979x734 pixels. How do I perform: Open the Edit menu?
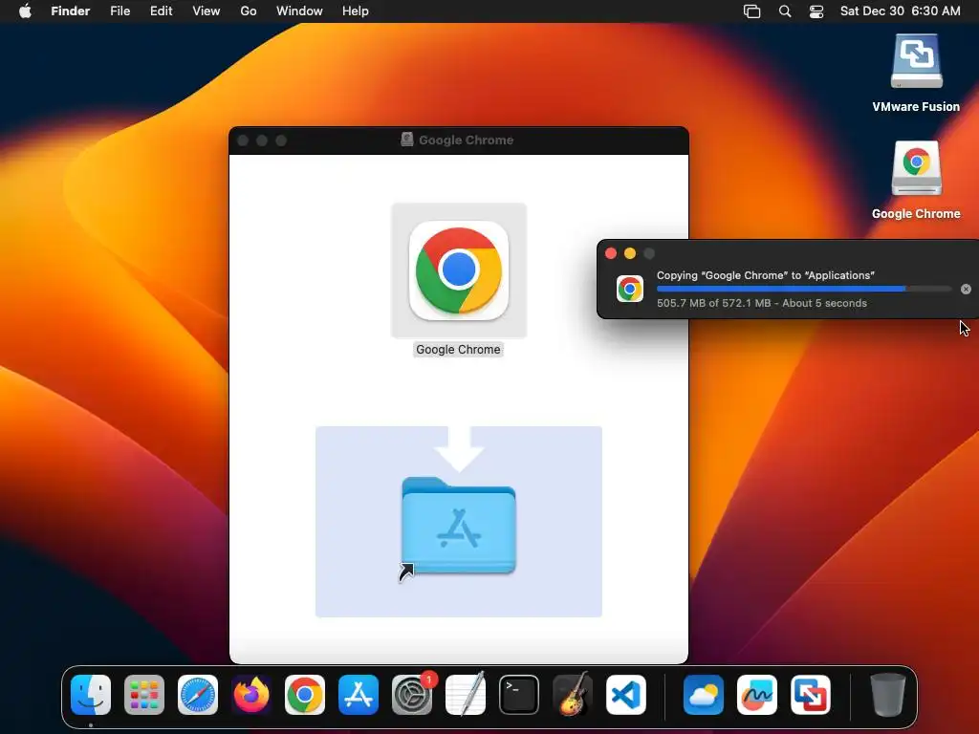(x=161, y=11)
